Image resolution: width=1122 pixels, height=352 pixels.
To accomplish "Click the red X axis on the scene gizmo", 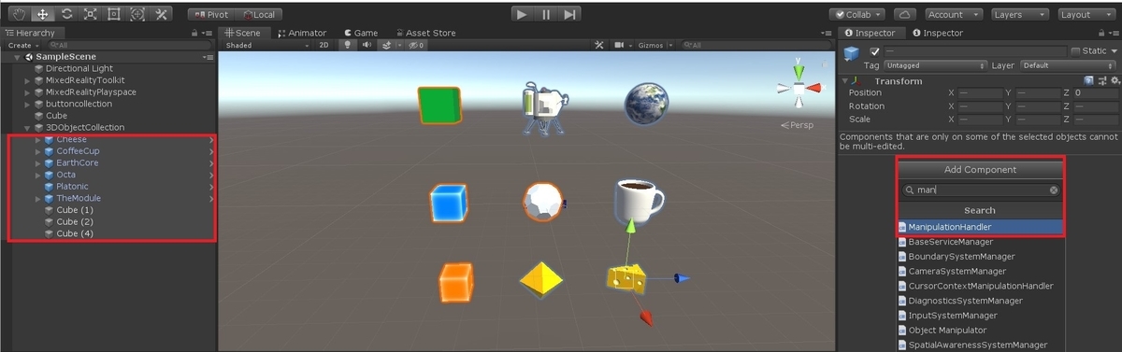I will coord(813,88).
